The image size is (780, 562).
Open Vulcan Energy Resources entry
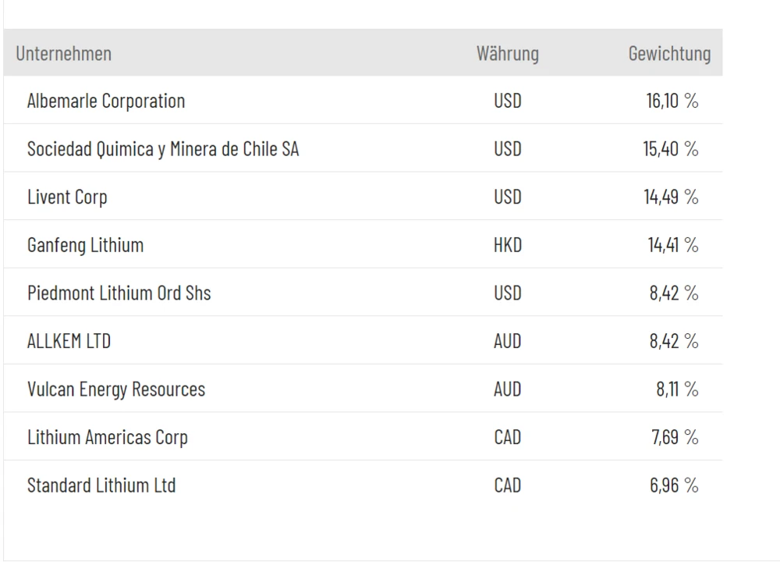coord(116,389)
